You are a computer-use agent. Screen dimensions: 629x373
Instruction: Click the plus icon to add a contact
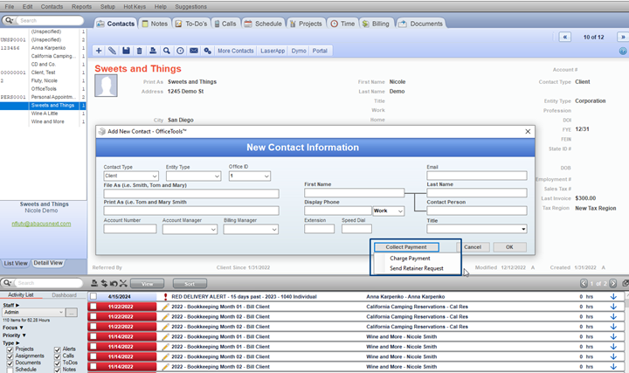(99, 52)
